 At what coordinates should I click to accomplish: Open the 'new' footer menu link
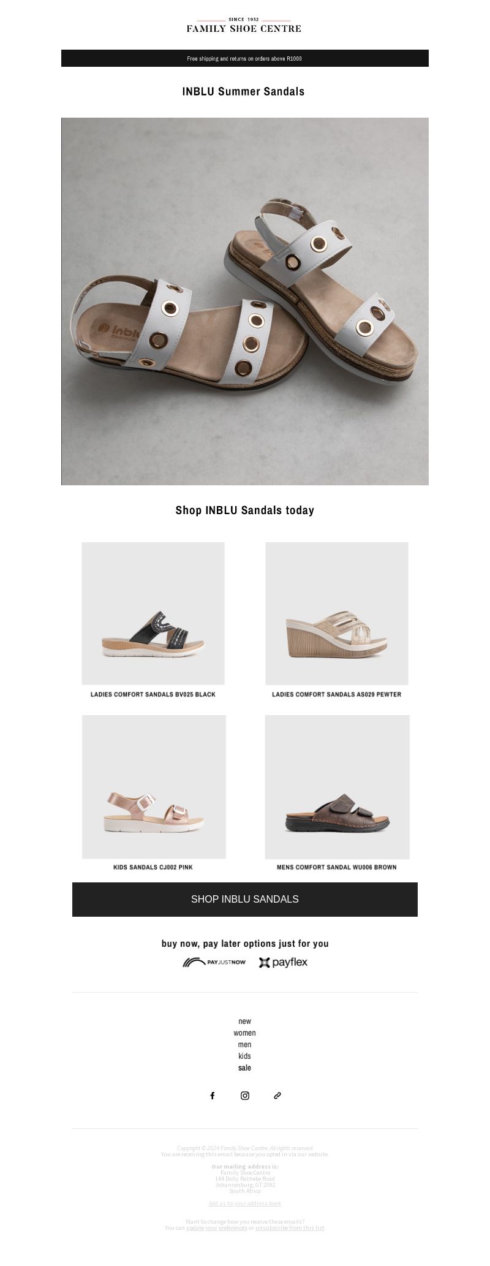click(245, 1021)
